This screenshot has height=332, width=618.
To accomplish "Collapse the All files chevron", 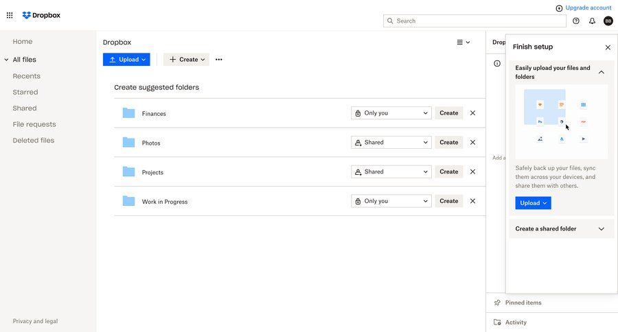I will point(6,60).
